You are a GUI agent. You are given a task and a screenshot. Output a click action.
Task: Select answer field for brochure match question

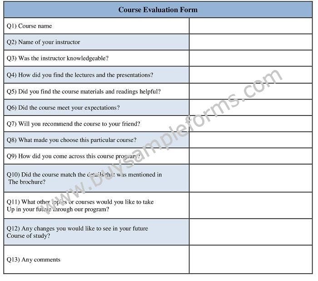tap(251, 178)
